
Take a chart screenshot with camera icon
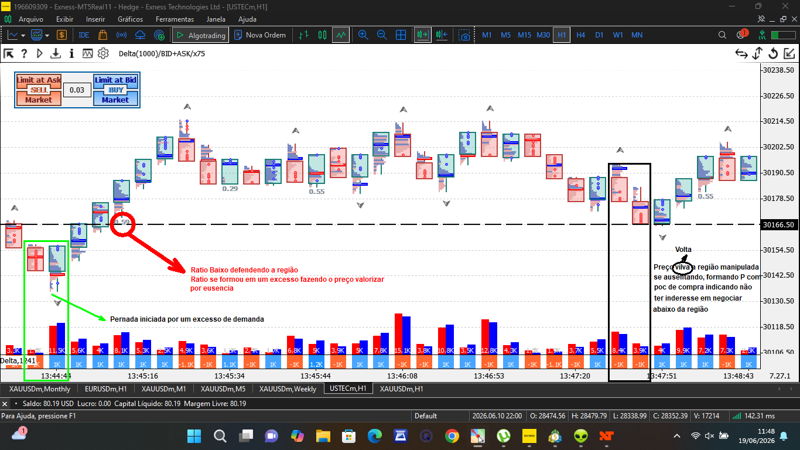click(464, 35)
